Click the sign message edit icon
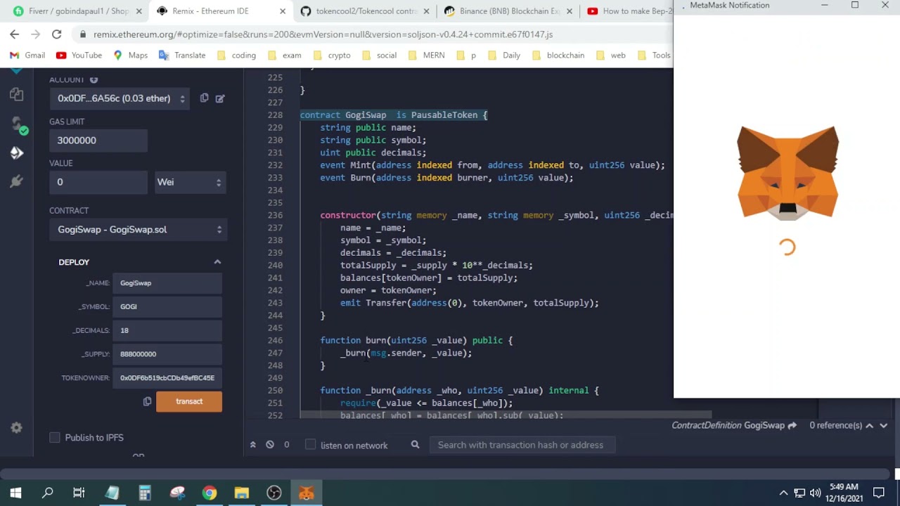Image resolution: width=900 pixels, height=506 pixels. click(x=220, y=98)
